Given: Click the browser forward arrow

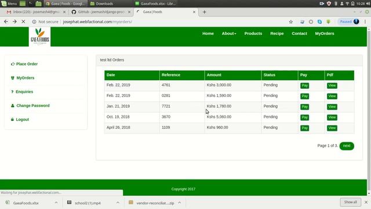Looking at the screenshot, I should (14, 21).
